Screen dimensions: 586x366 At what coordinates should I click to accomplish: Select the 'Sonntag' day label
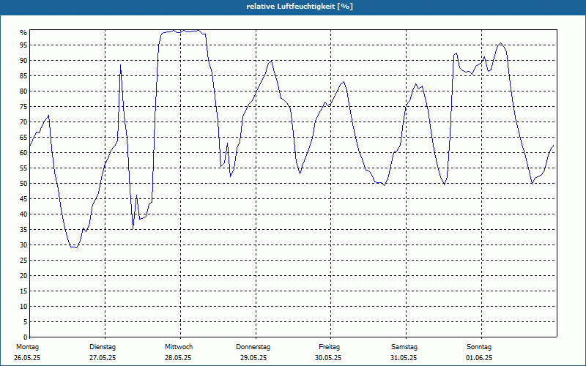click(x=479, y=347)
